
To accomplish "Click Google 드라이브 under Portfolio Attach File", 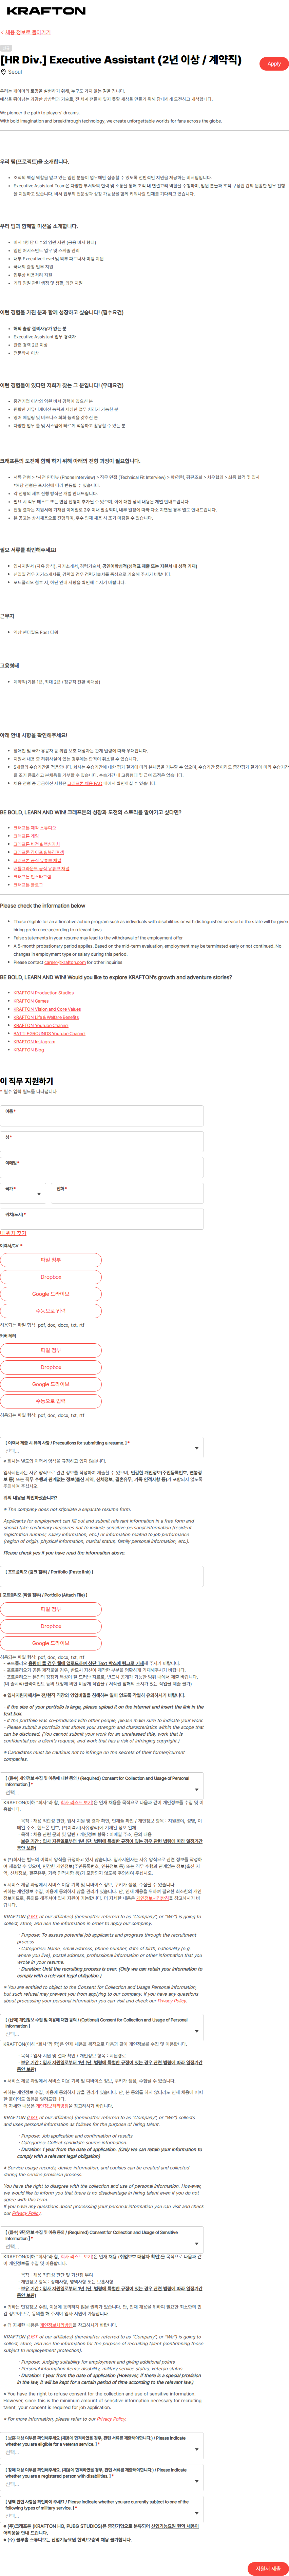I will (x=51, y=1643).
